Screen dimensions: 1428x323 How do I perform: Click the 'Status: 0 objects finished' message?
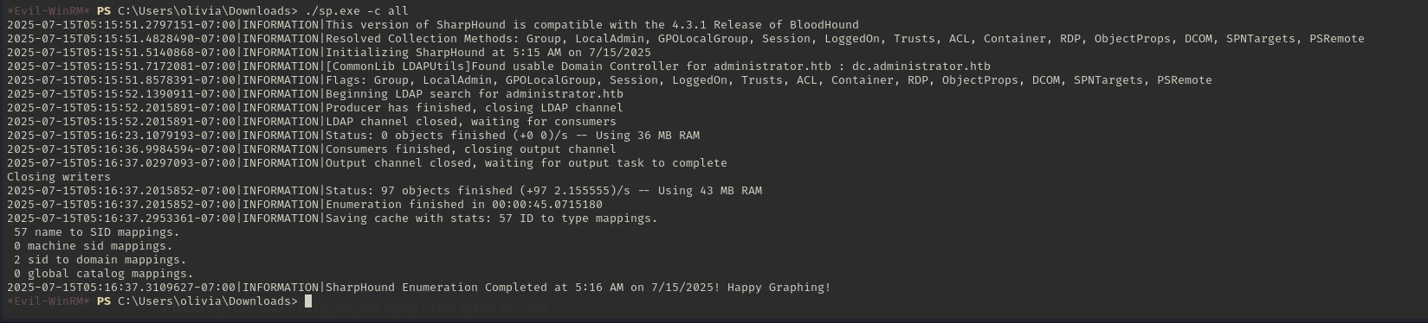416,136
